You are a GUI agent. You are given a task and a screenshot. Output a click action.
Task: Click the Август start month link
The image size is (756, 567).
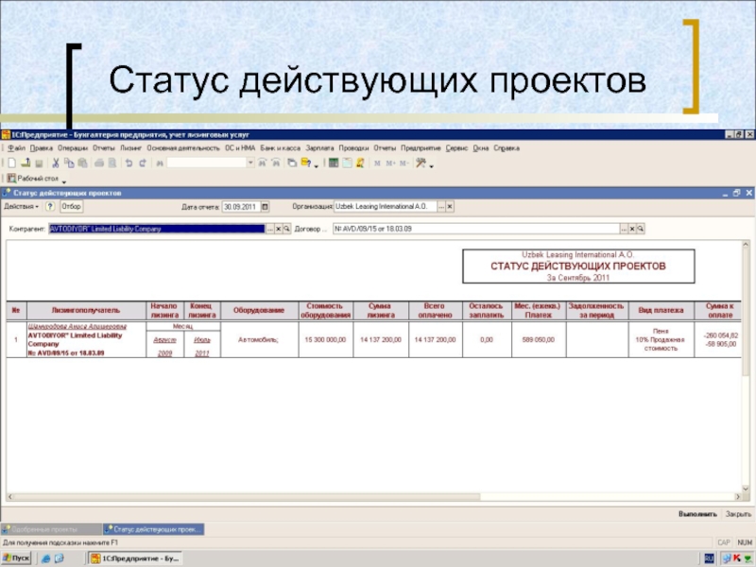tap(164, 340)
